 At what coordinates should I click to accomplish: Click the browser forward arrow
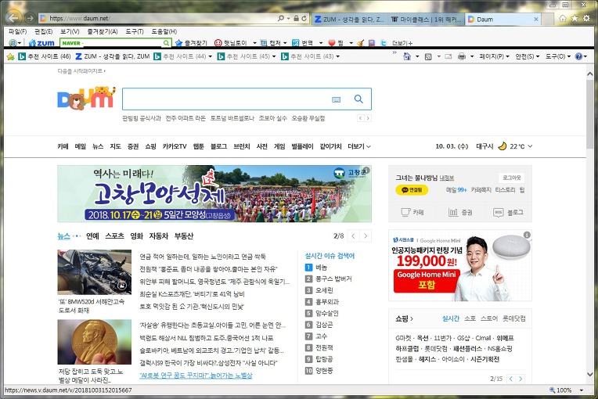(30, 18)
